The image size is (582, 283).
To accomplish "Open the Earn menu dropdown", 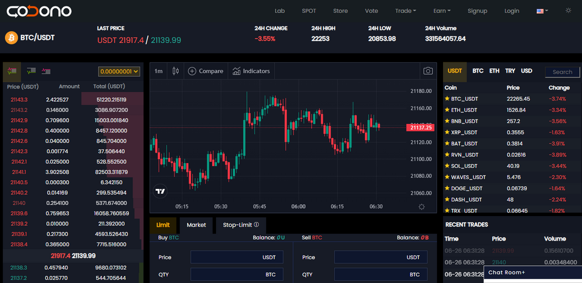I will coord(442,11).
